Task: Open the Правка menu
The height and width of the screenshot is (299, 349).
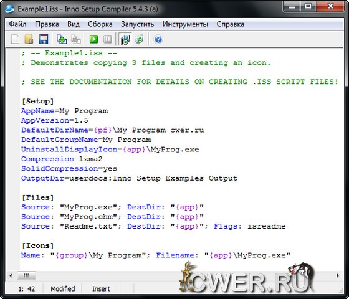Action: (x=47, y=24)
